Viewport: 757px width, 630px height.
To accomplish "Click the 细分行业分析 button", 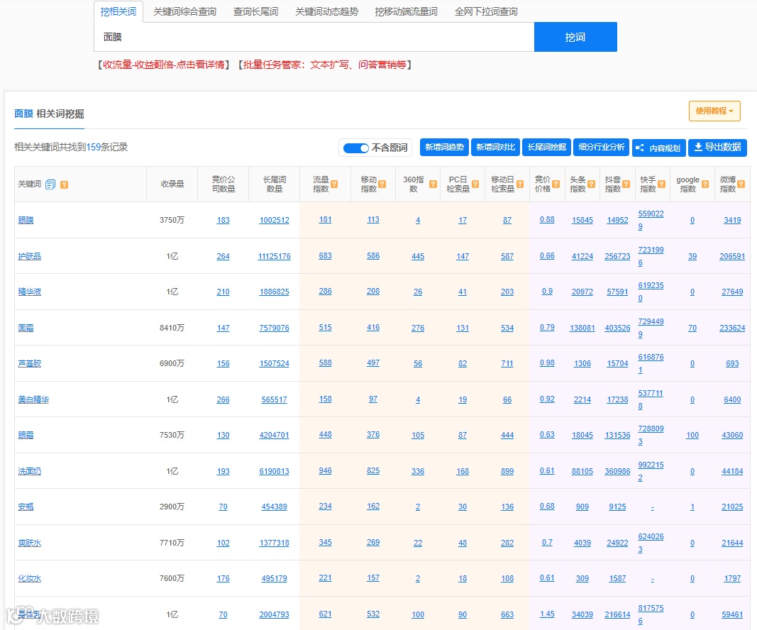I will (602, 148).
